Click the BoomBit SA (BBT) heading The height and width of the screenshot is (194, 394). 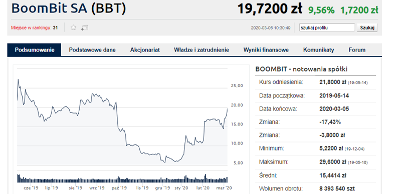click(x=69, y=8)
